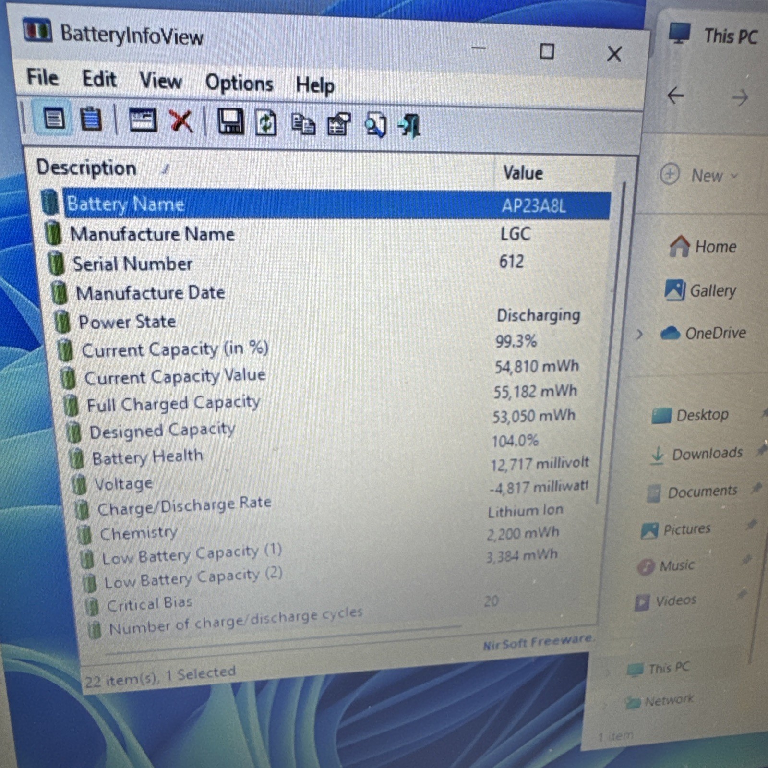Click the Music icon in File Explorer sidebar
The image size is (768, 768).
tap(646, 567)
